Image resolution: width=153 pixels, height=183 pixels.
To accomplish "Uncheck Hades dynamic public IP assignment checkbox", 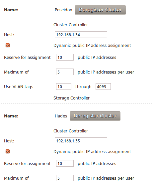I will click(x=8, y=151).
